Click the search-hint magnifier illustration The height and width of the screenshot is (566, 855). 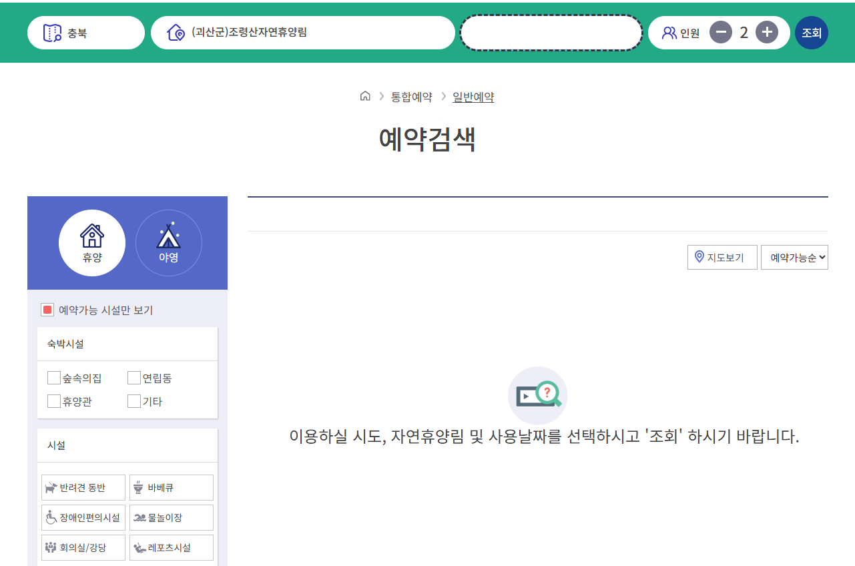[x=538, y=396]
